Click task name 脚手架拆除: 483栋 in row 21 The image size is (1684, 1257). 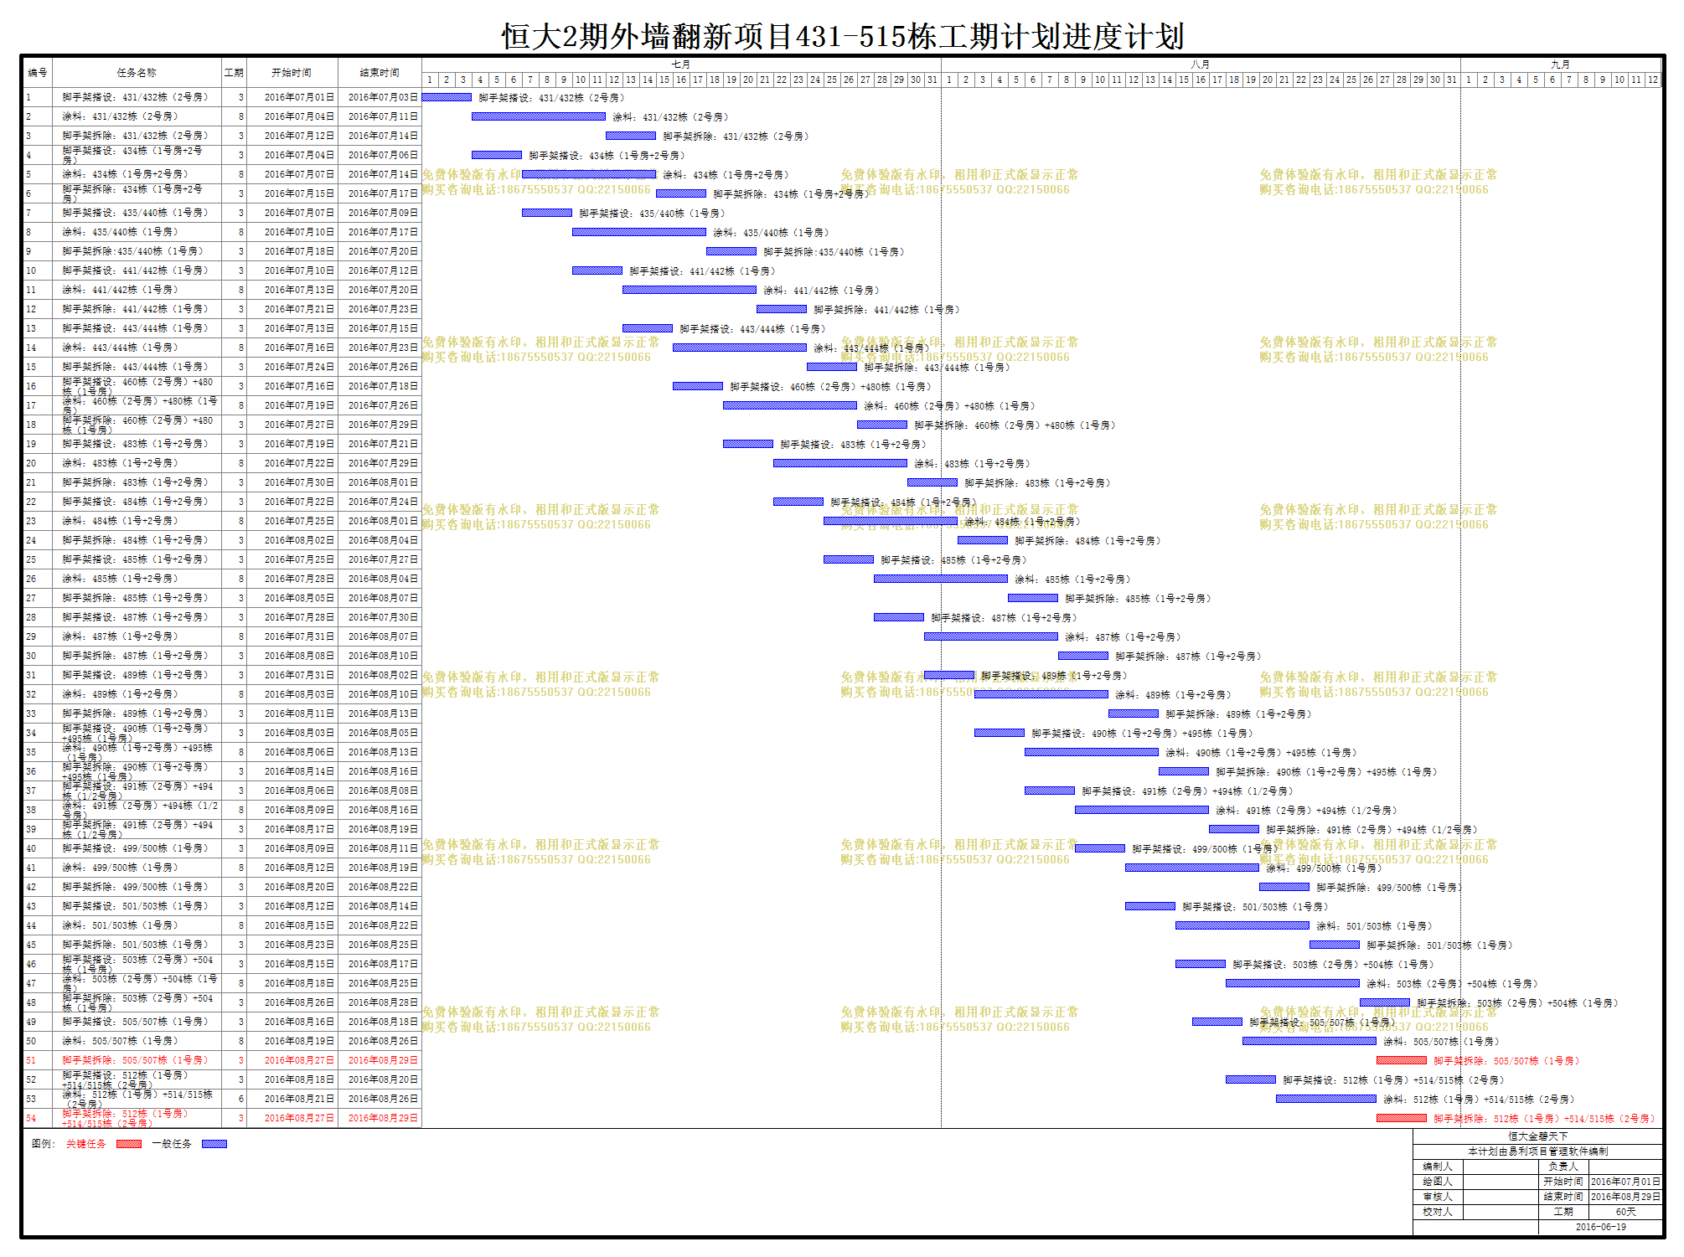coord(135,482)
